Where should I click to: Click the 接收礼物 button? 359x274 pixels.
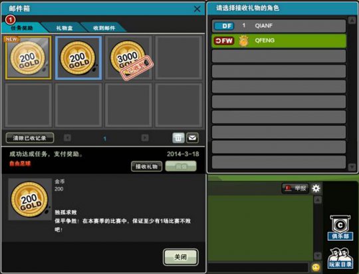[146, 166]
